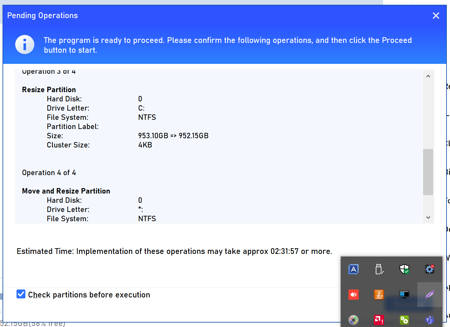This screenshot has width=450, height=327.
Task: Click the monitor display tray icon
Action: [404, 295]
